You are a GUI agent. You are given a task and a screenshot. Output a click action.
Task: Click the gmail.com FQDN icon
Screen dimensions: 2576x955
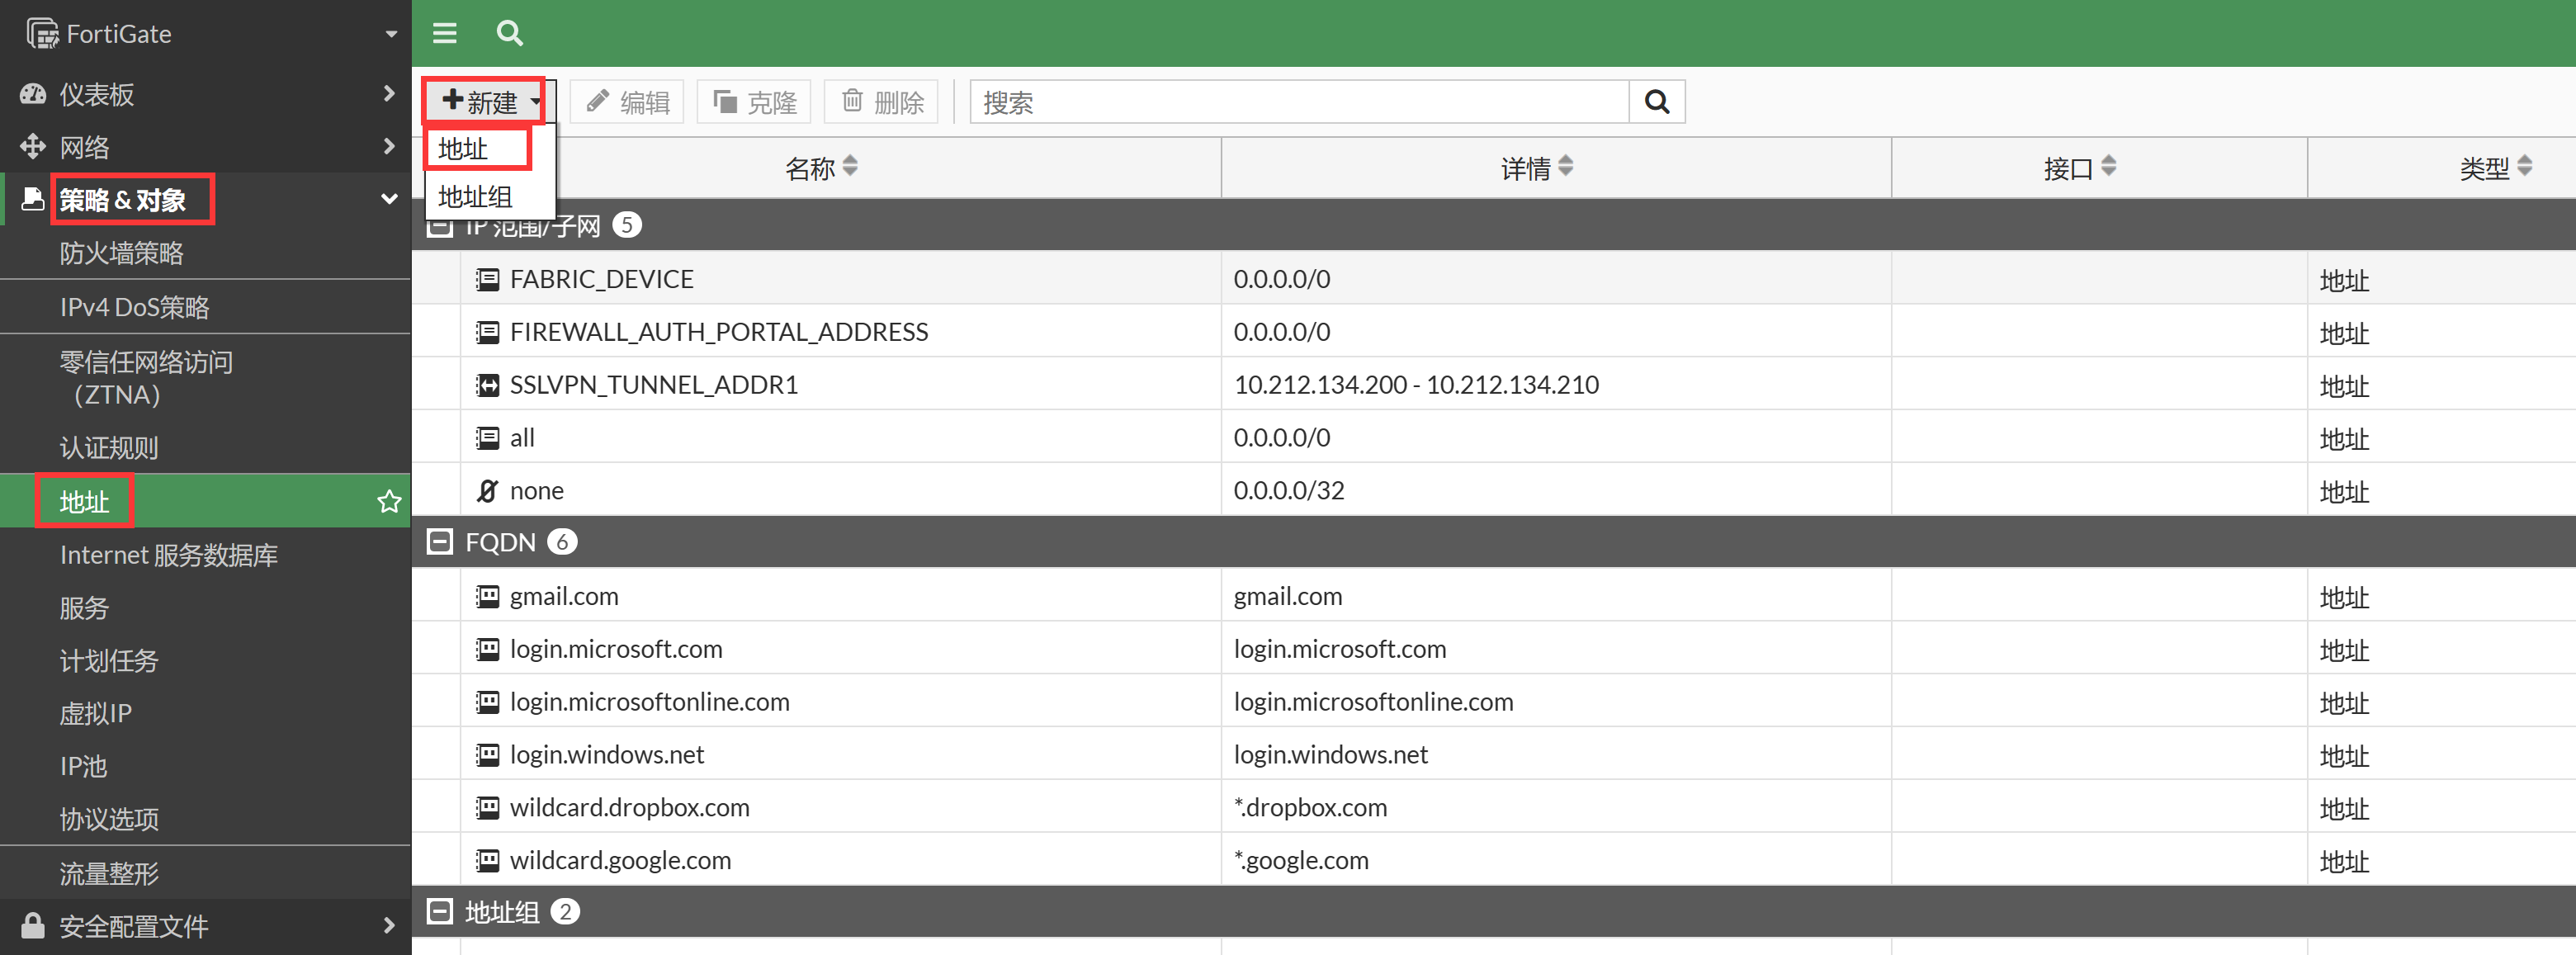pos(487,597)
